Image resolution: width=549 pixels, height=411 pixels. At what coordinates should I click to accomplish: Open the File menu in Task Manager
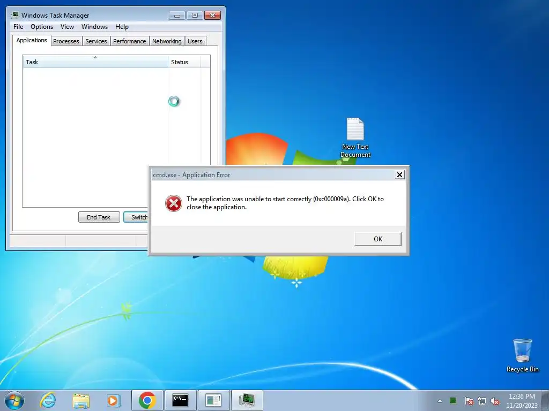click(x=18, y=27)
